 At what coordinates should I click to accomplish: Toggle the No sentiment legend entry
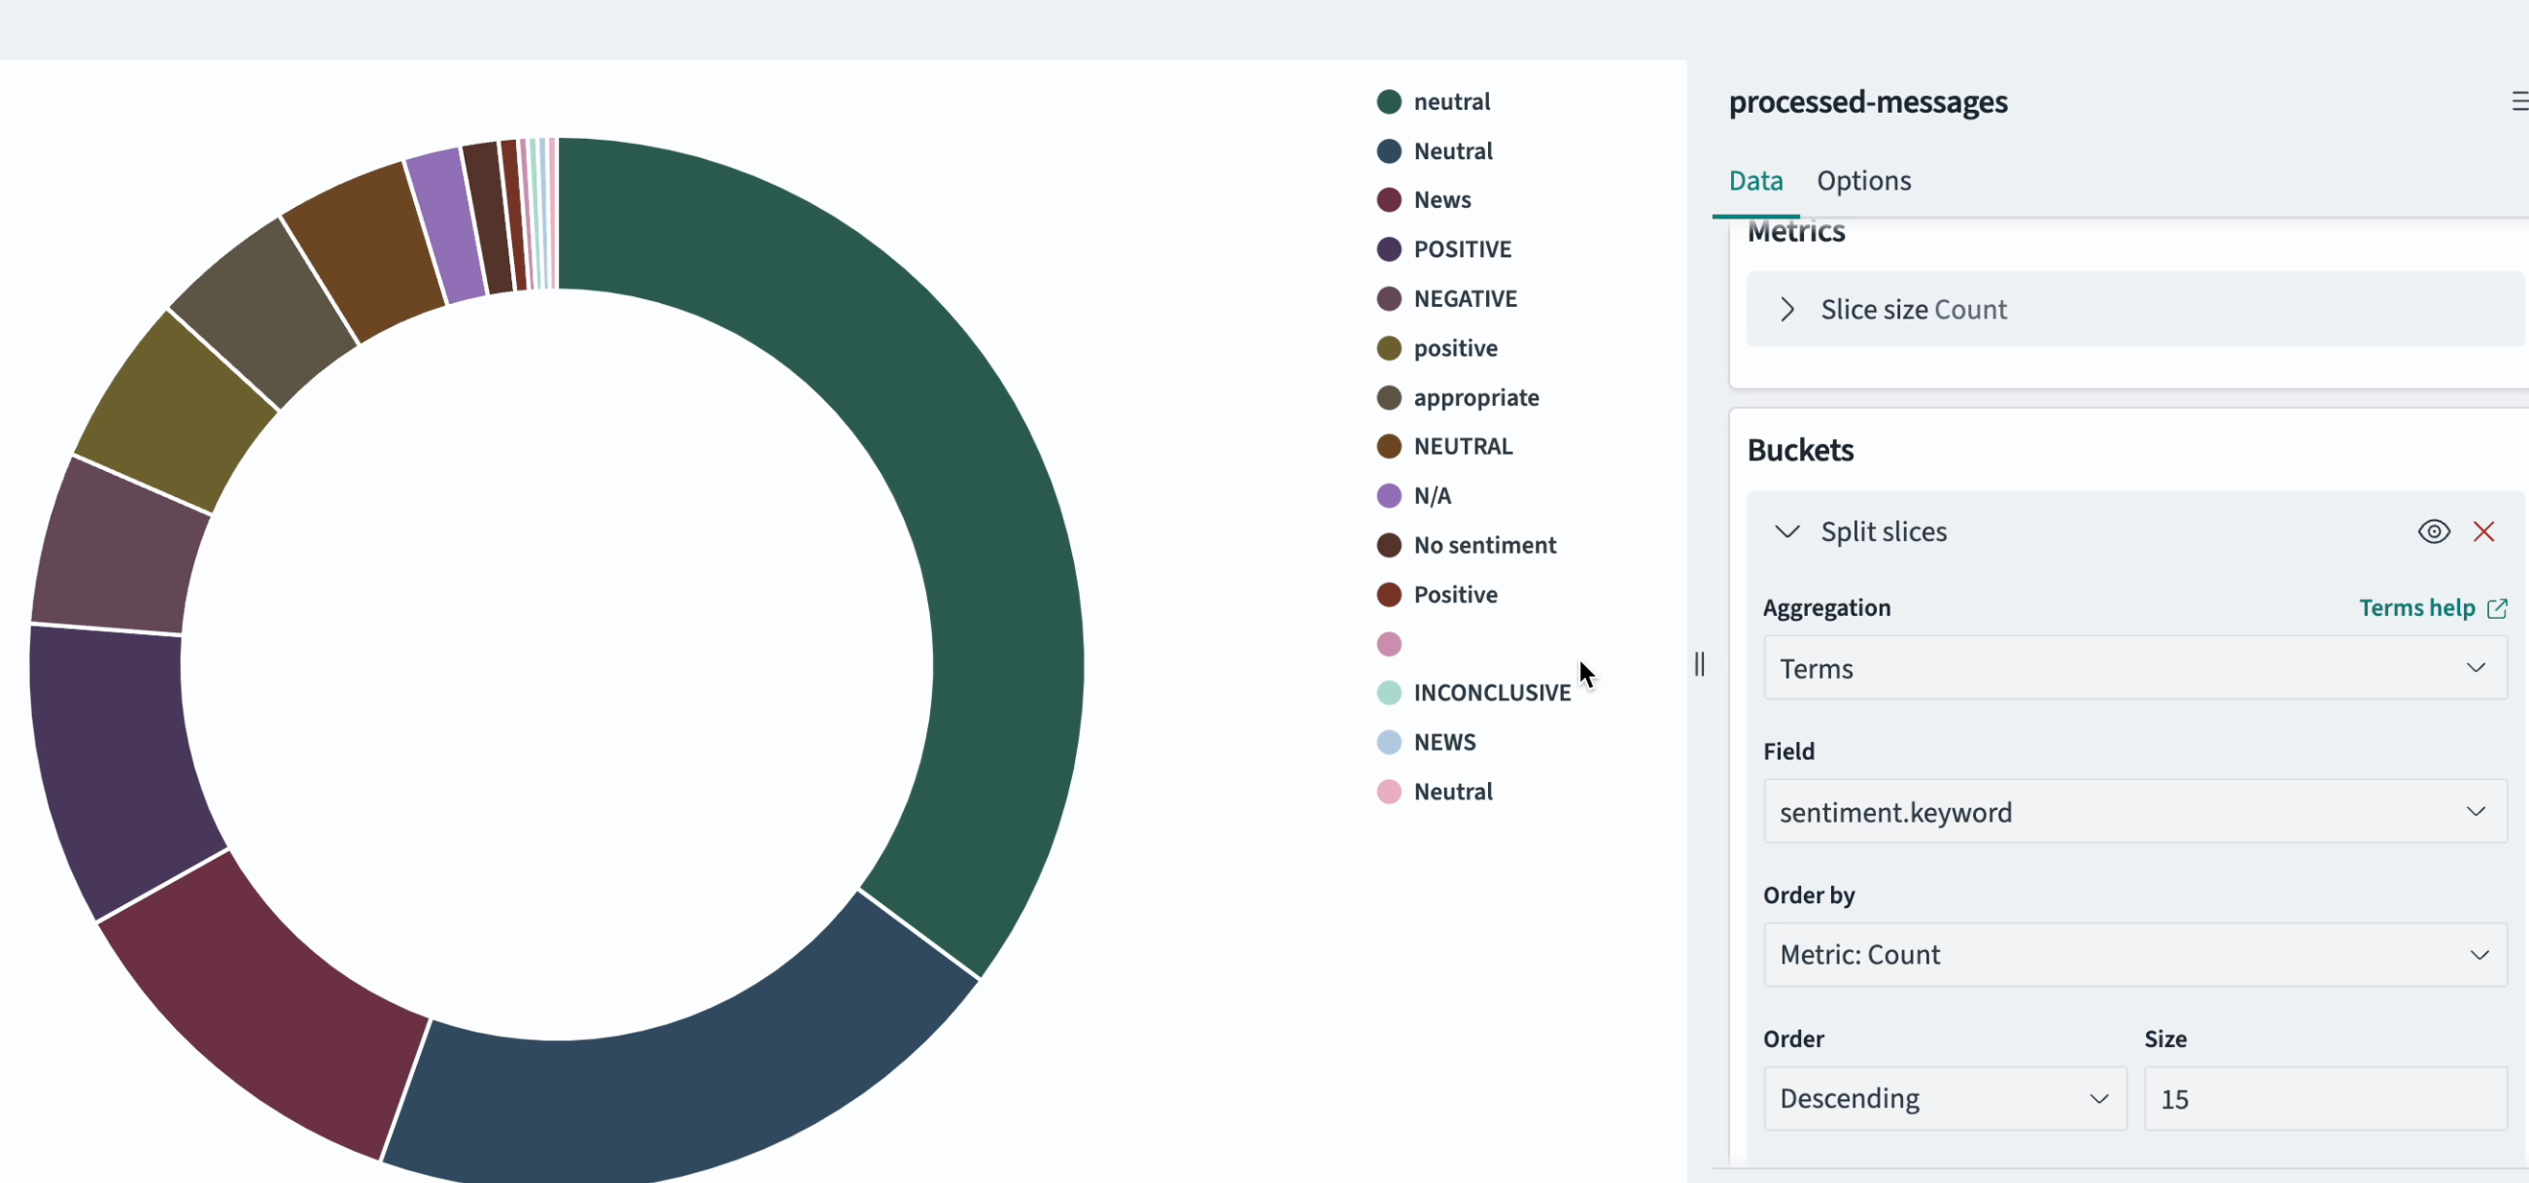pyautogui.click(x=1483, y=546)
